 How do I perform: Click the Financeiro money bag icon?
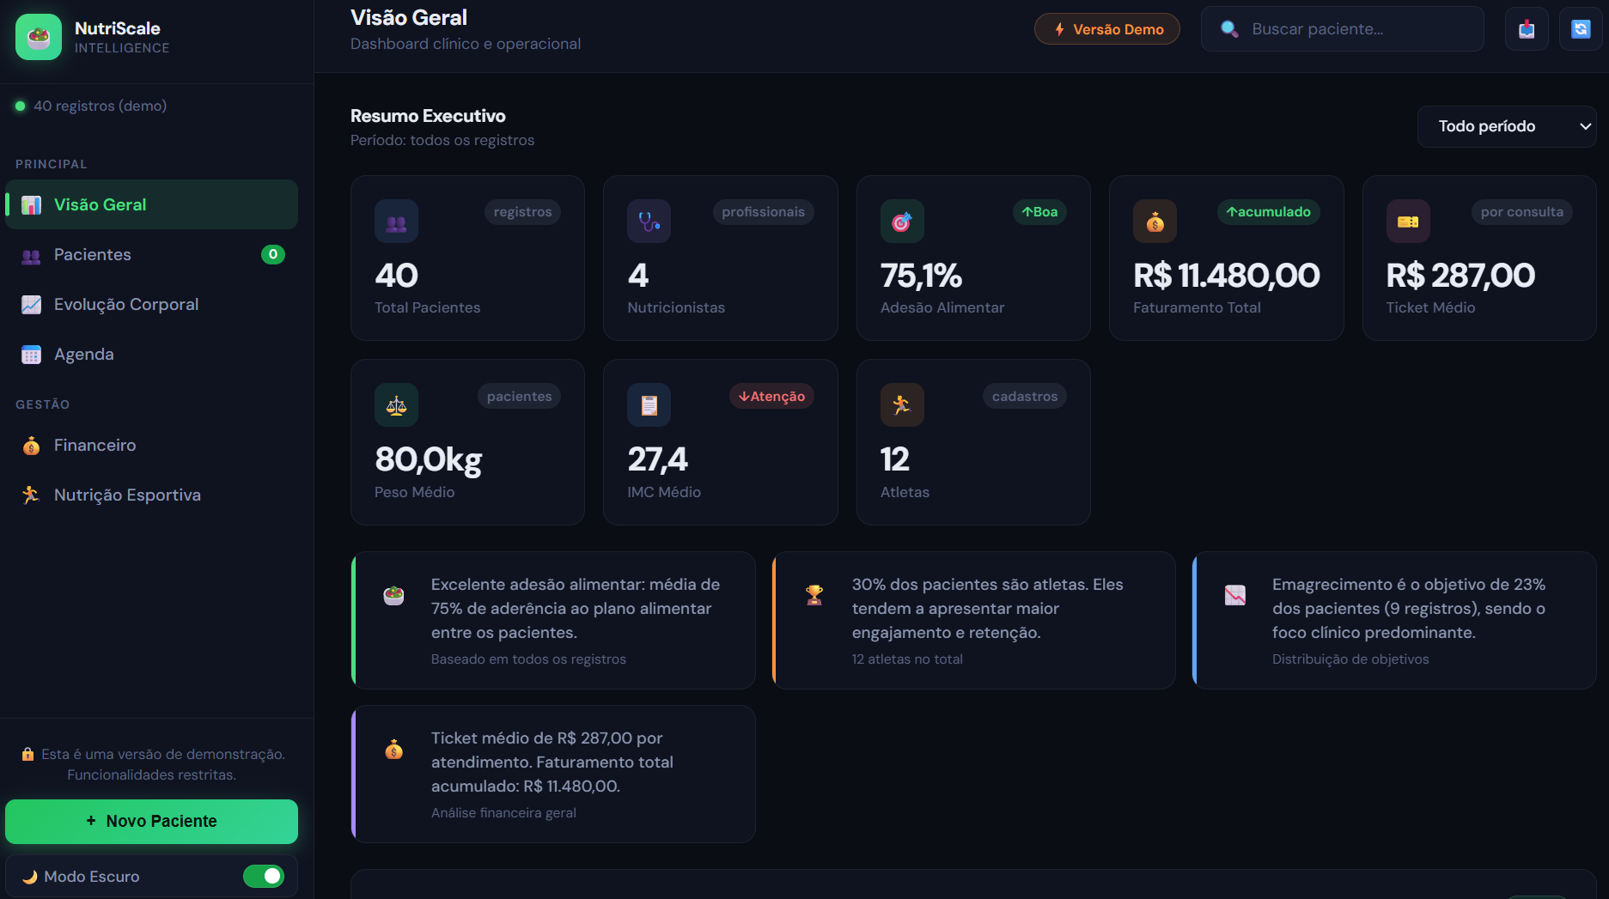(x=31, y=446)
